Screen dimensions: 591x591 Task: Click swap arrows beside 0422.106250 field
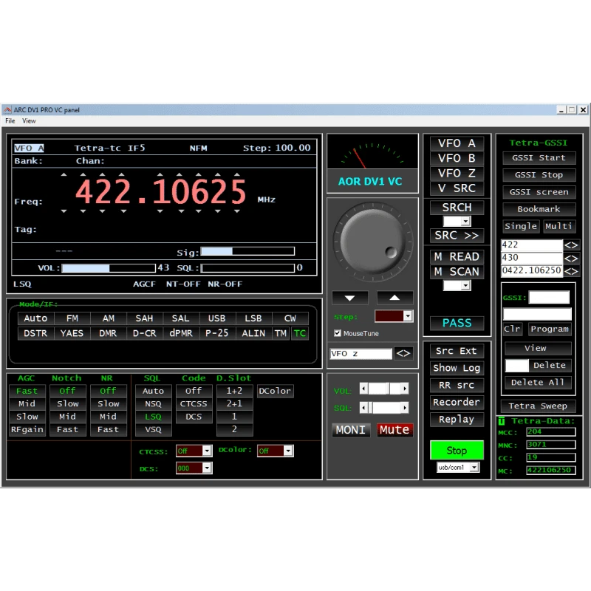[571, 271]
